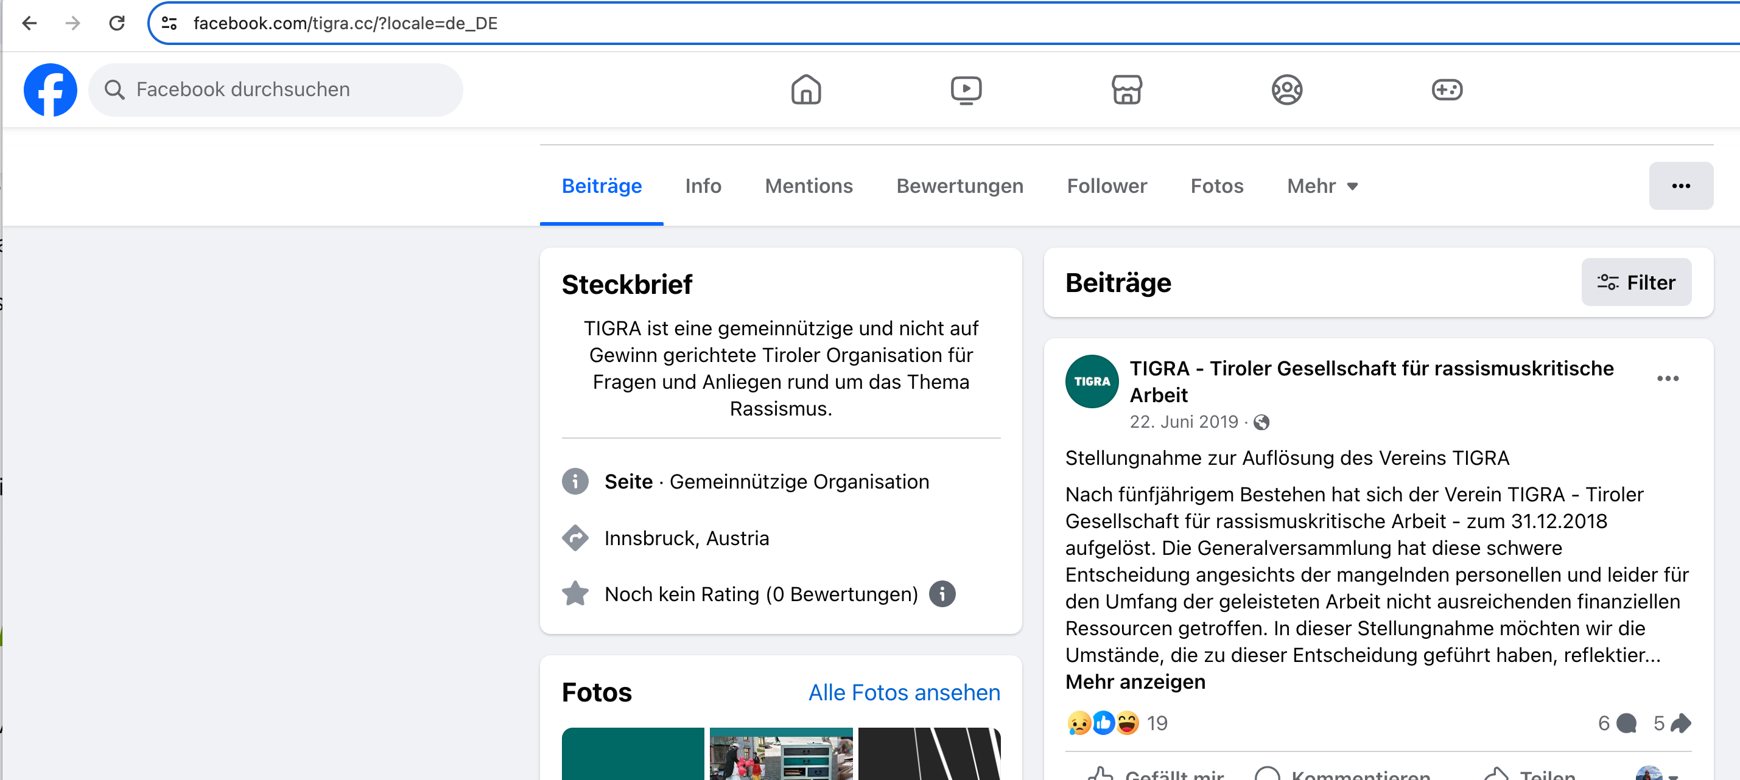Screen dimensions: 1740x780
Task: Open the page's three-dot options button
Action: tap(1680, 186)
